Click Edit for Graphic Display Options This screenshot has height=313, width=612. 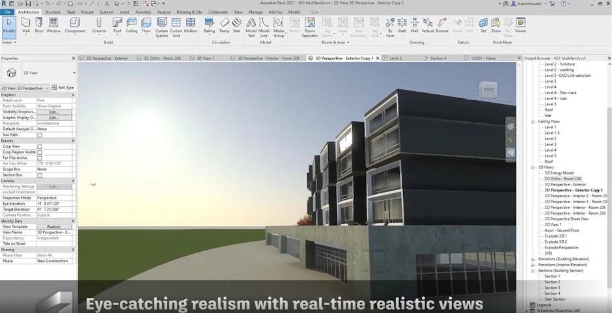54,118
